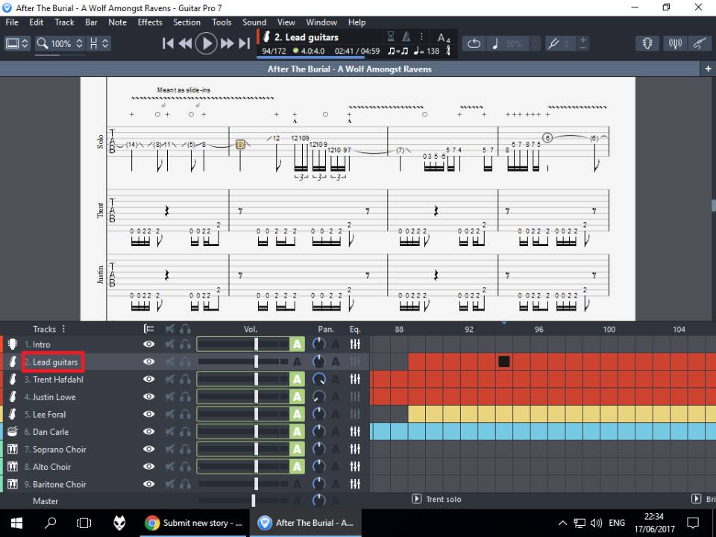
Task: Click the Dan Carle drum icon
Action: click(13, 432)
